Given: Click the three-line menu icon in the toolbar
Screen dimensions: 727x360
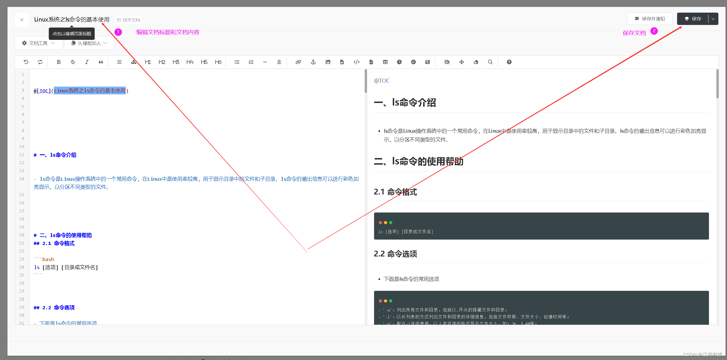Looking at the screenshot, I should coord(119,62).
